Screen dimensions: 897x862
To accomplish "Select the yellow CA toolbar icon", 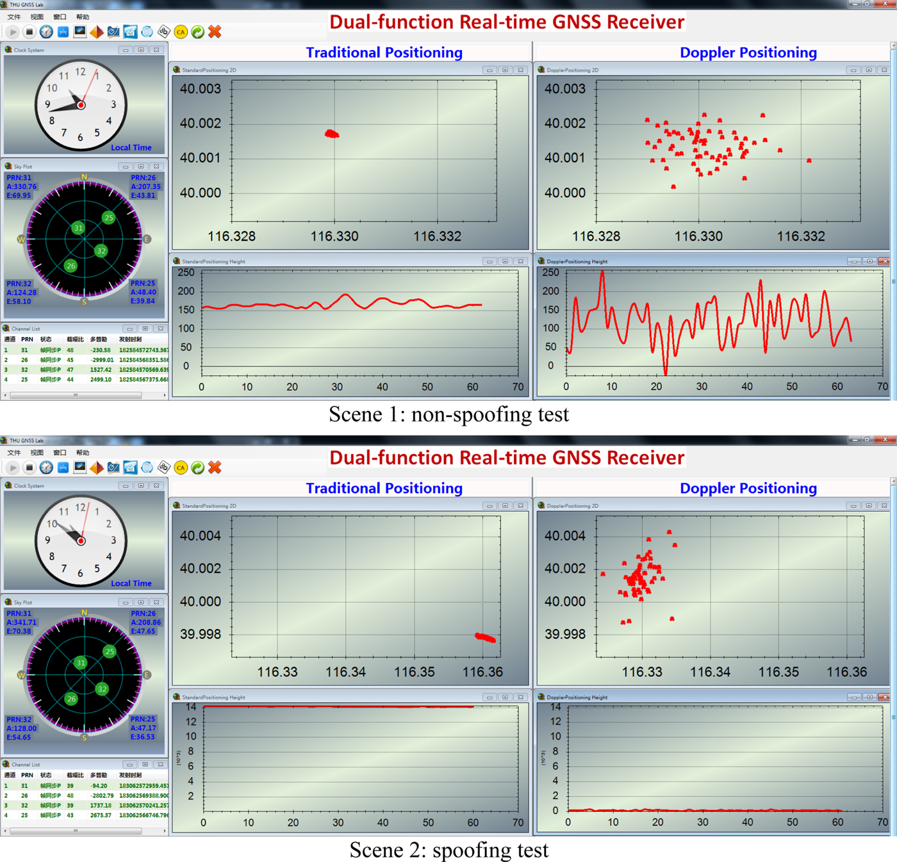I will click(180, 31).
